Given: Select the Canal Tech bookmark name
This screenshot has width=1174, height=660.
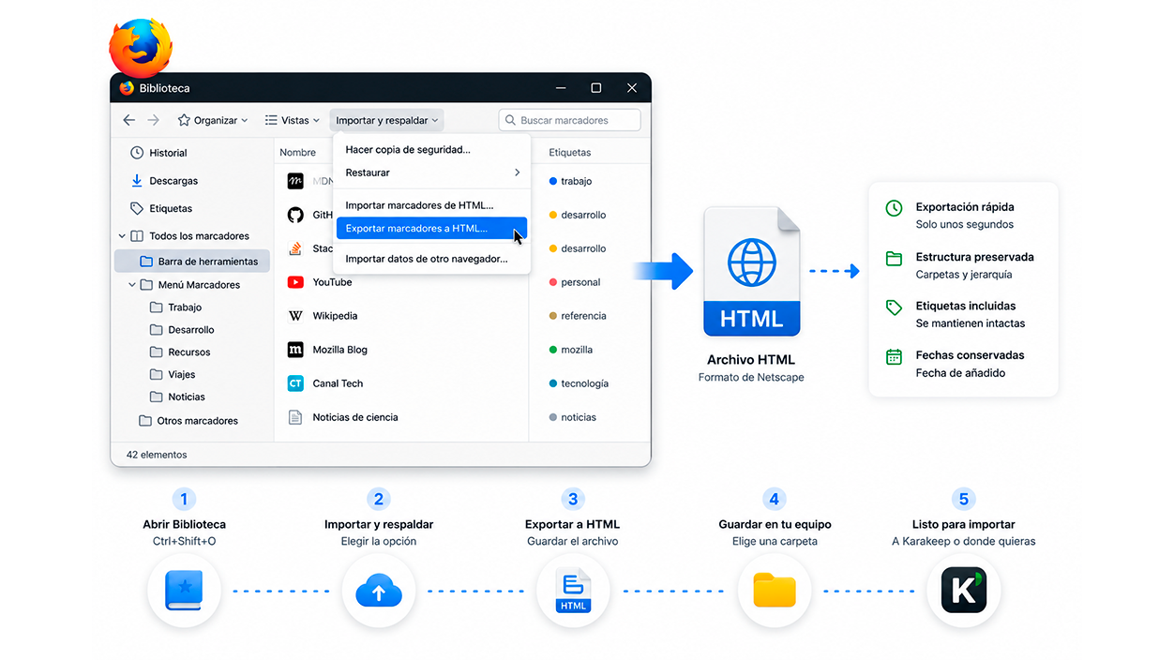Looking at the screenshot, I should coord(338,383).
